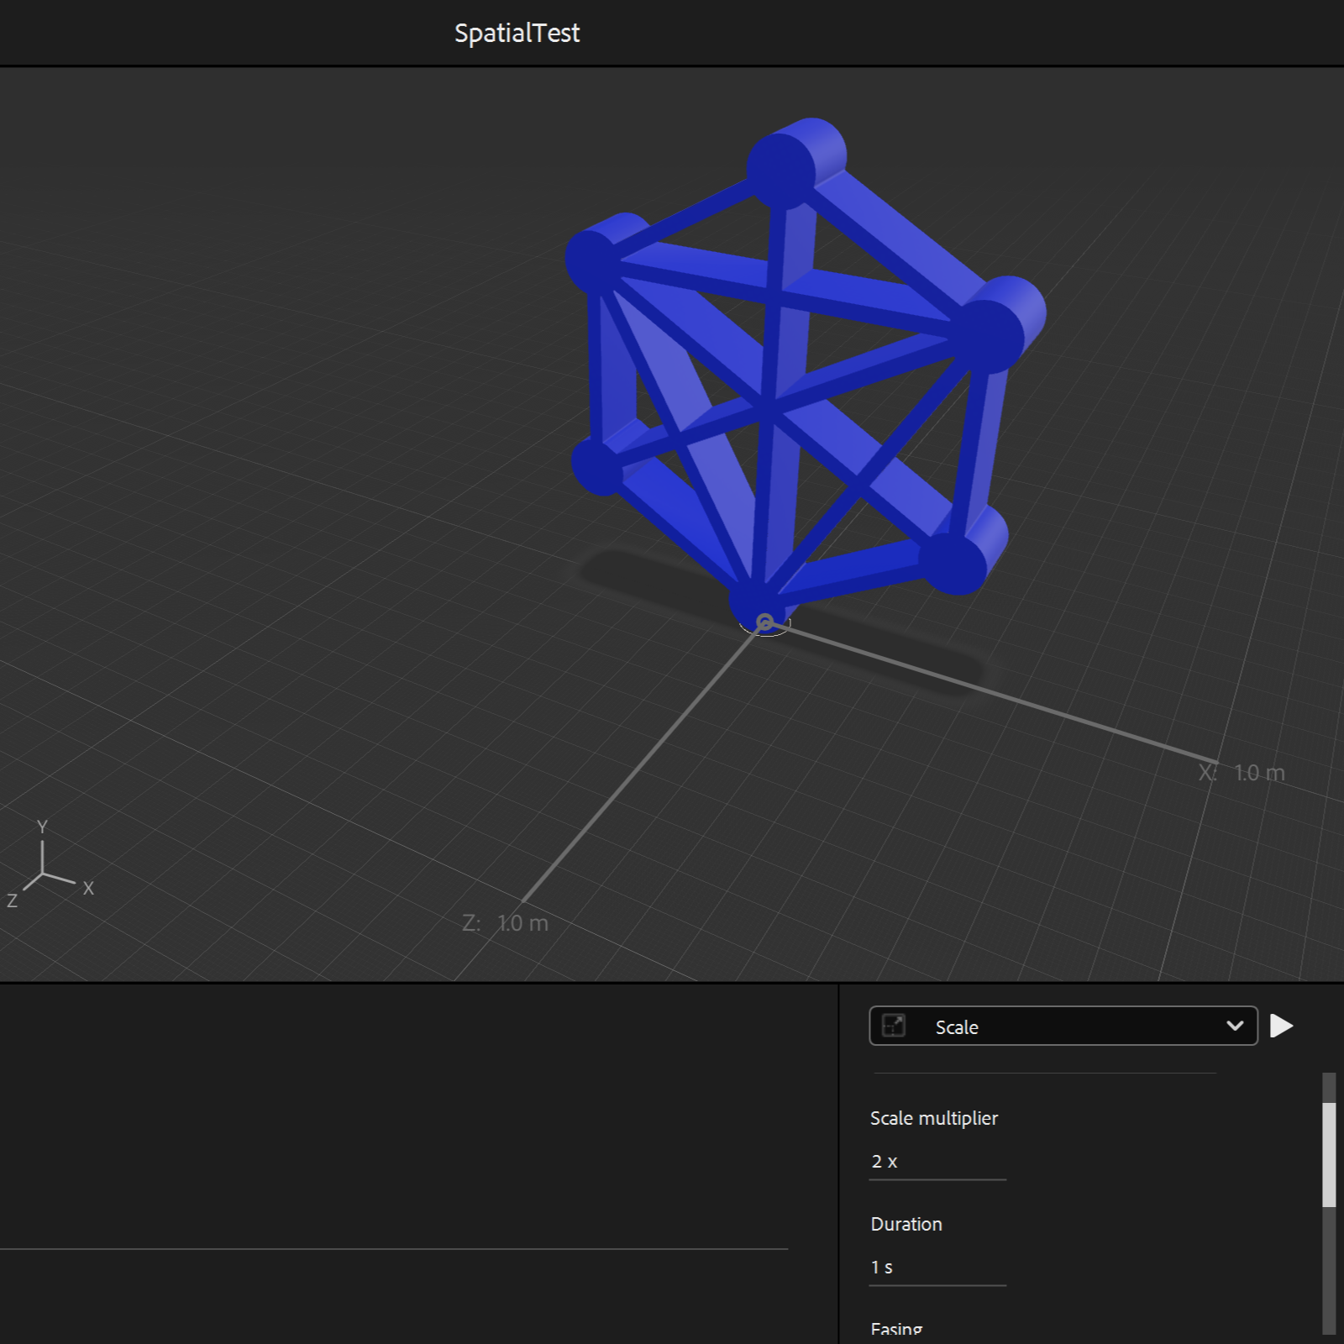Click the X: 1.0 m axis label

point(1242,773)
